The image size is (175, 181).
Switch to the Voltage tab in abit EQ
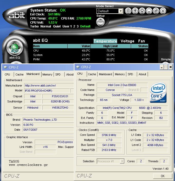click(127, 41)
